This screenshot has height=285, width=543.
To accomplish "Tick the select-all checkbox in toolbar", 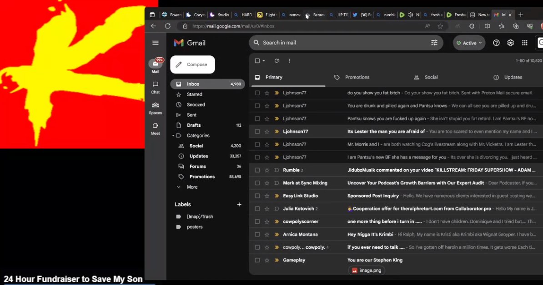I will point(257,61).
